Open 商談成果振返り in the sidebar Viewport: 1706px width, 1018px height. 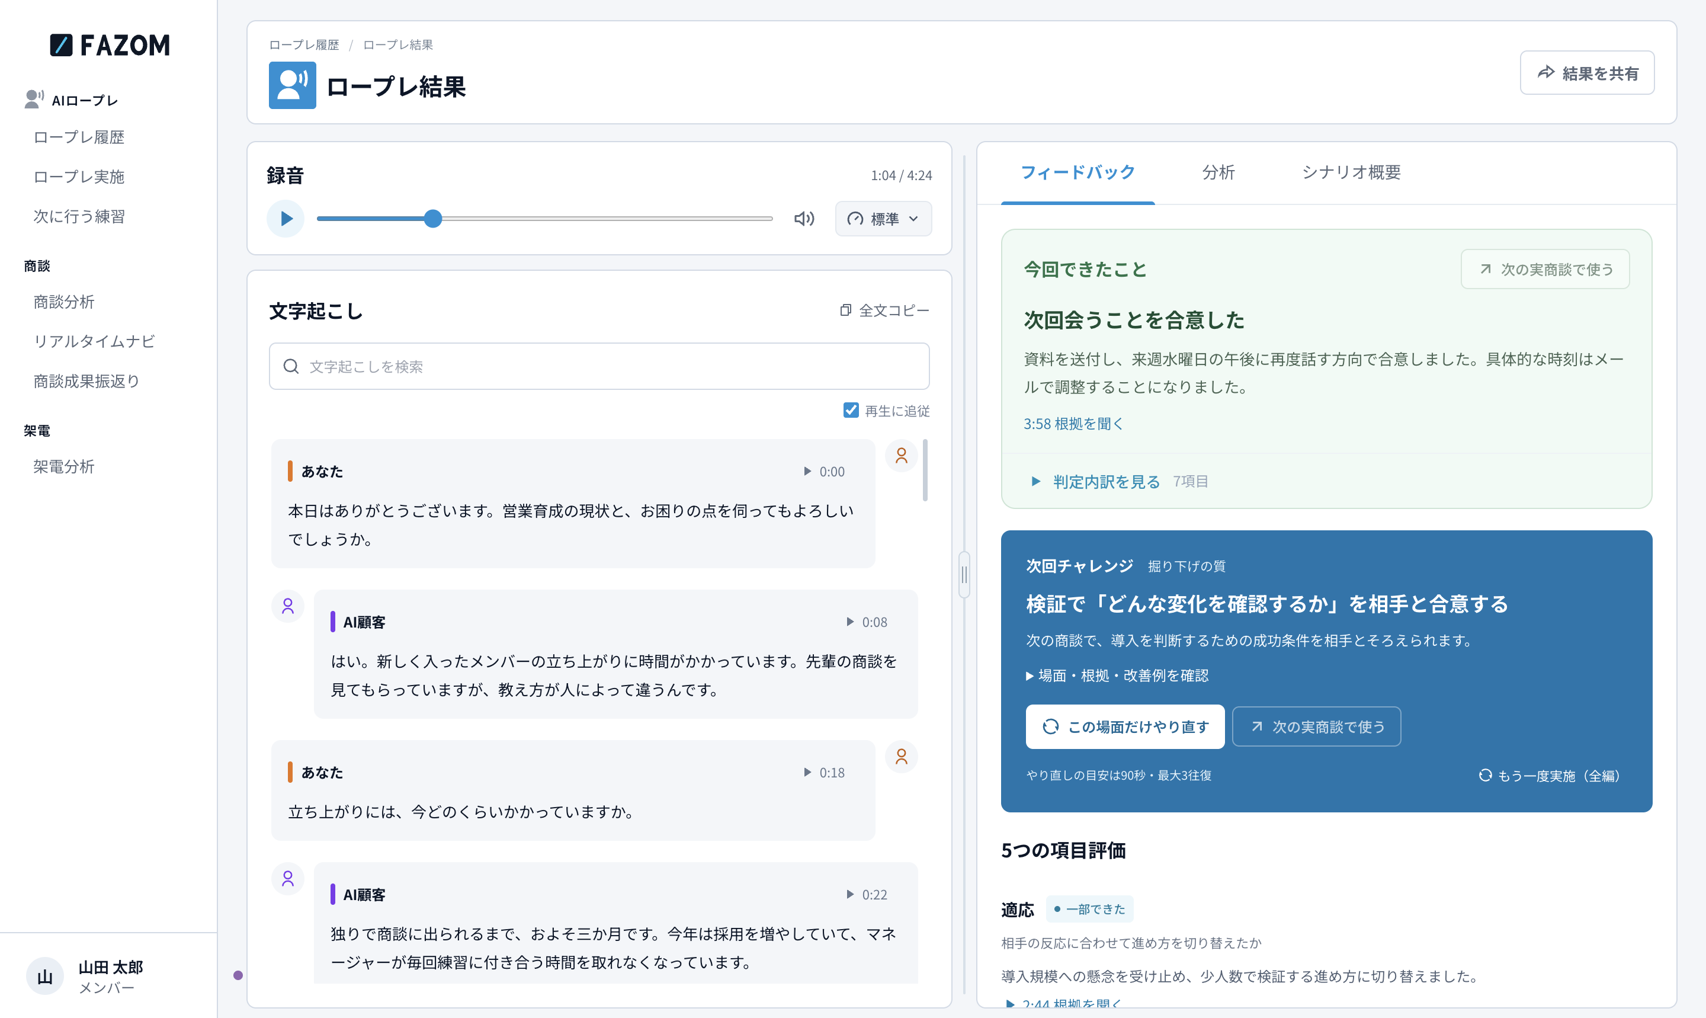[x=86, y=382]
